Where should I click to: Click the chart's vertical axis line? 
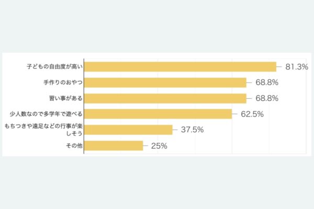pyautogui.click(x=84, y=106)
